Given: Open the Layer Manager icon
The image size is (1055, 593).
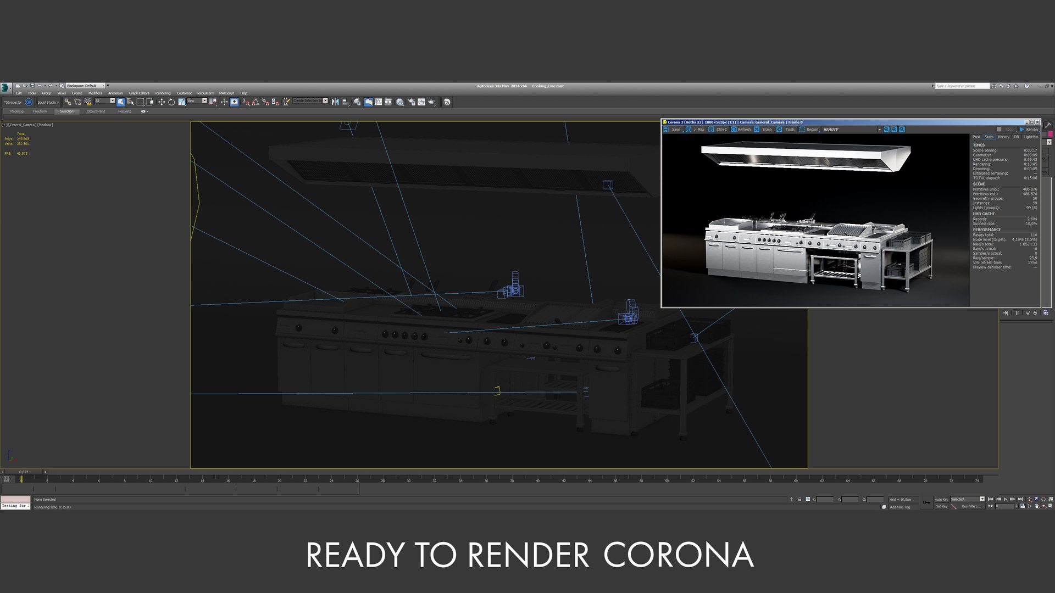Looking at the screenshot, I should point(357,102).
